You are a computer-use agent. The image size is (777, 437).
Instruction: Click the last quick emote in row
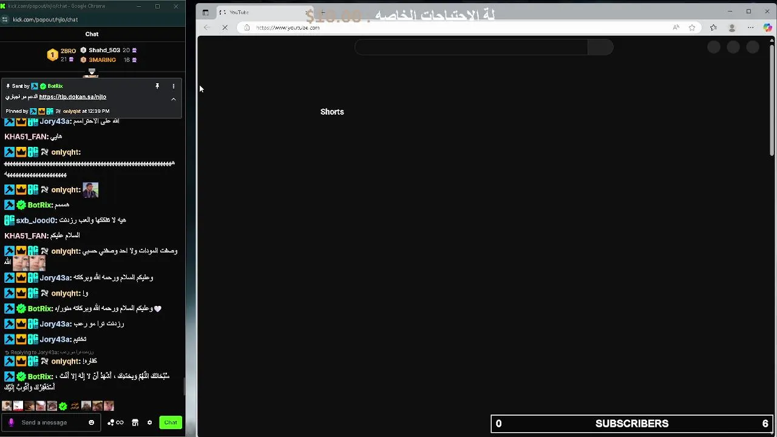tap(109, 406)
